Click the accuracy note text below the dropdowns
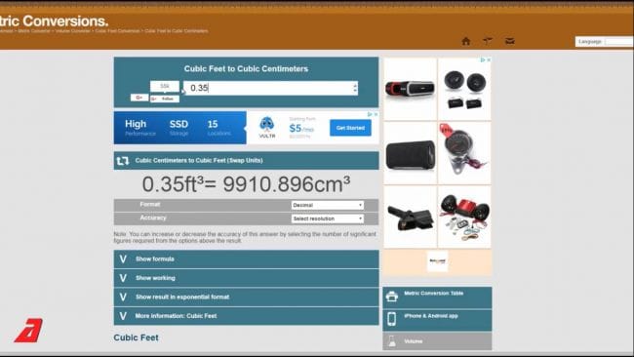The height and width of the screenshot is (357, 634). (x=245, y=237)
